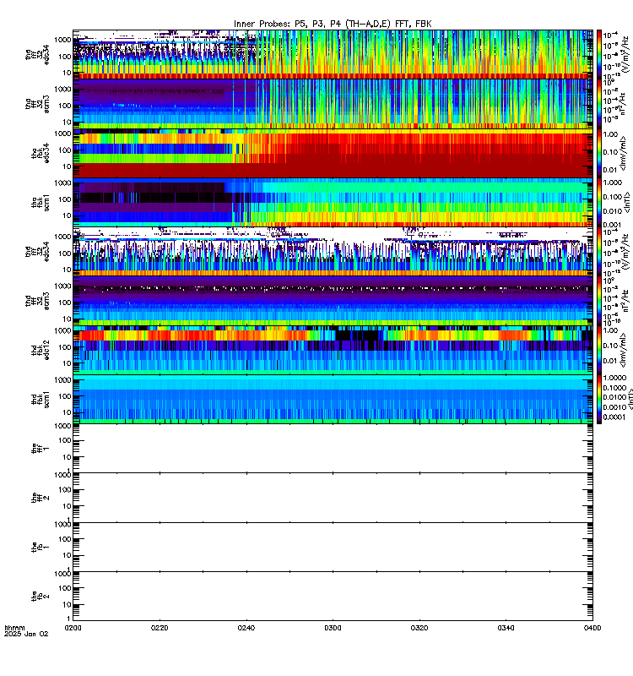Click inside the tha fbk edc34 panel
The image size is (633, 676).
point(333,154)
